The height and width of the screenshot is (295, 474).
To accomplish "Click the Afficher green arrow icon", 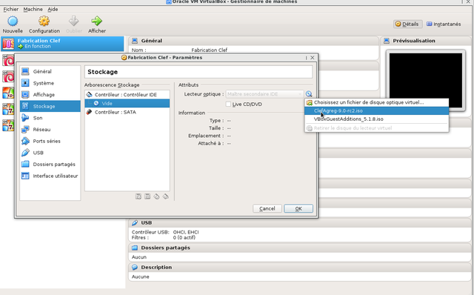I will tap(97, 21).
